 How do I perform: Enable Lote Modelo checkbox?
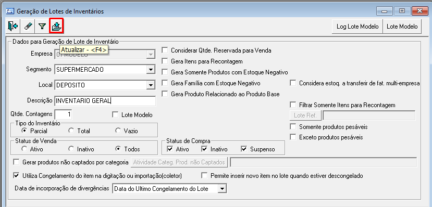[x=115, y=115]
